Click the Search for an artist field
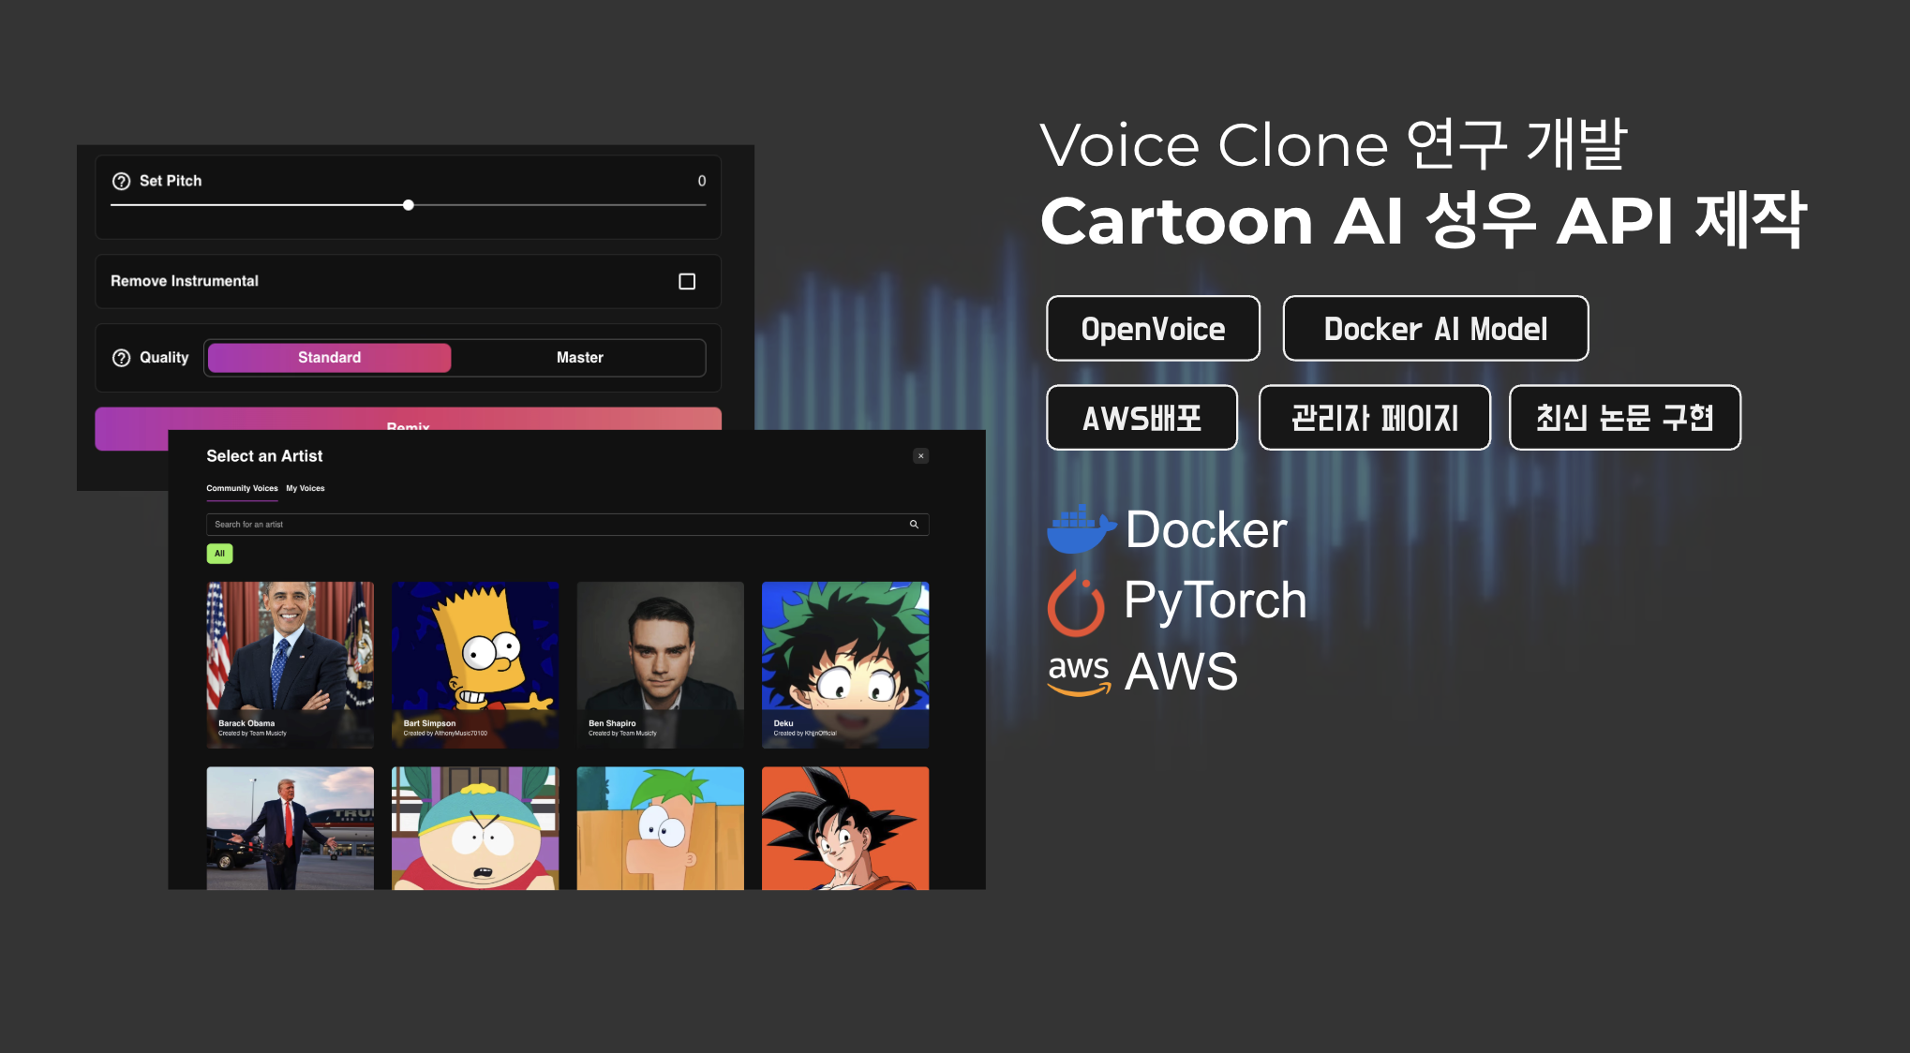1910x1053 pixels. tap(553, 525)
